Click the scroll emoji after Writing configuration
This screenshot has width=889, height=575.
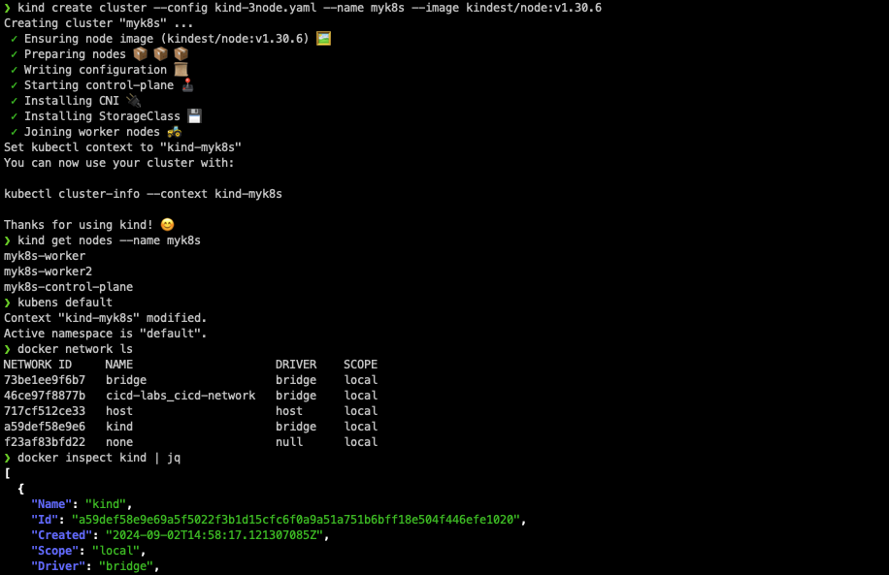181,70
